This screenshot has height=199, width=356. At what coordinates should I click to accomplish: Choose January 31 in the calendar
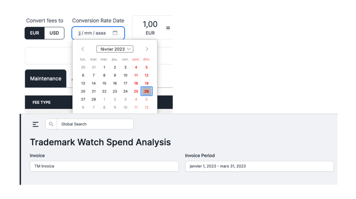tap(94, 67)
